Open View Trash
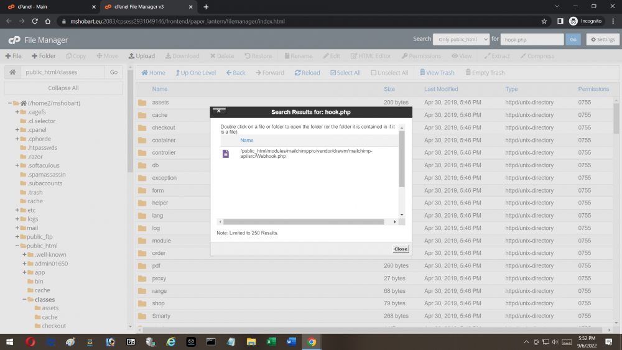The height and width of the screenshot is (350, 622). 437,73
